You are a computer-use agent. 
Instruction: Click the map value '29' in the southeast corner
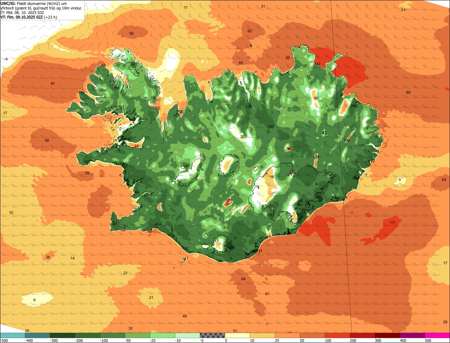tap(445, 322)
